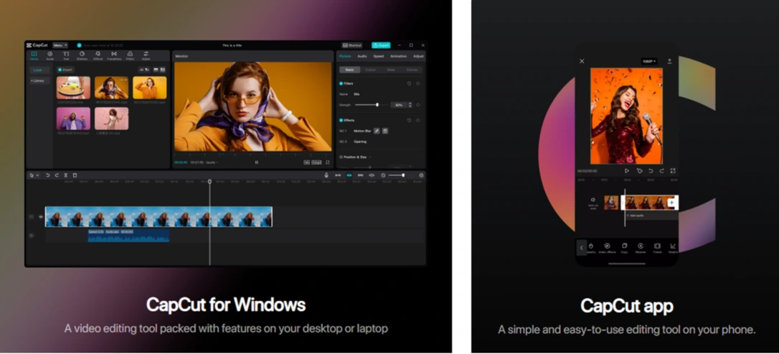Screen dimensions: 779x354
Task: Toggle the audio track icon at timeline left
Action: click(x=32, y=236)
